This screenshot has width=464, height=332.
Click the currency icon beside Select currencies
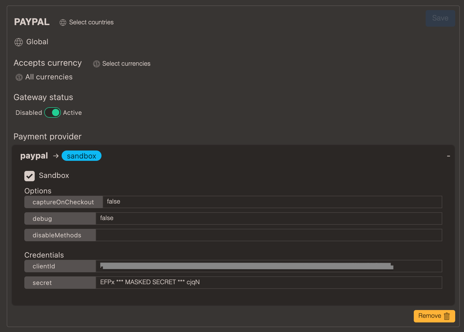pos(96,64)
